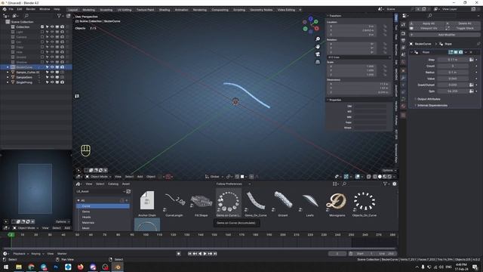Screen dimensions: 483x272
Task: Select the Gems_On_Curve asset
Action: [x=255, y=202]
